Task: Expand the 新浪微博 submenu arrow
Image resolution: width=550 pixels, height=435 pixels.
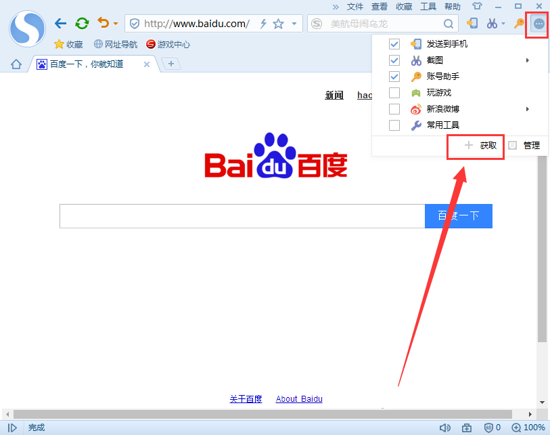Action: tap(527, 109)
